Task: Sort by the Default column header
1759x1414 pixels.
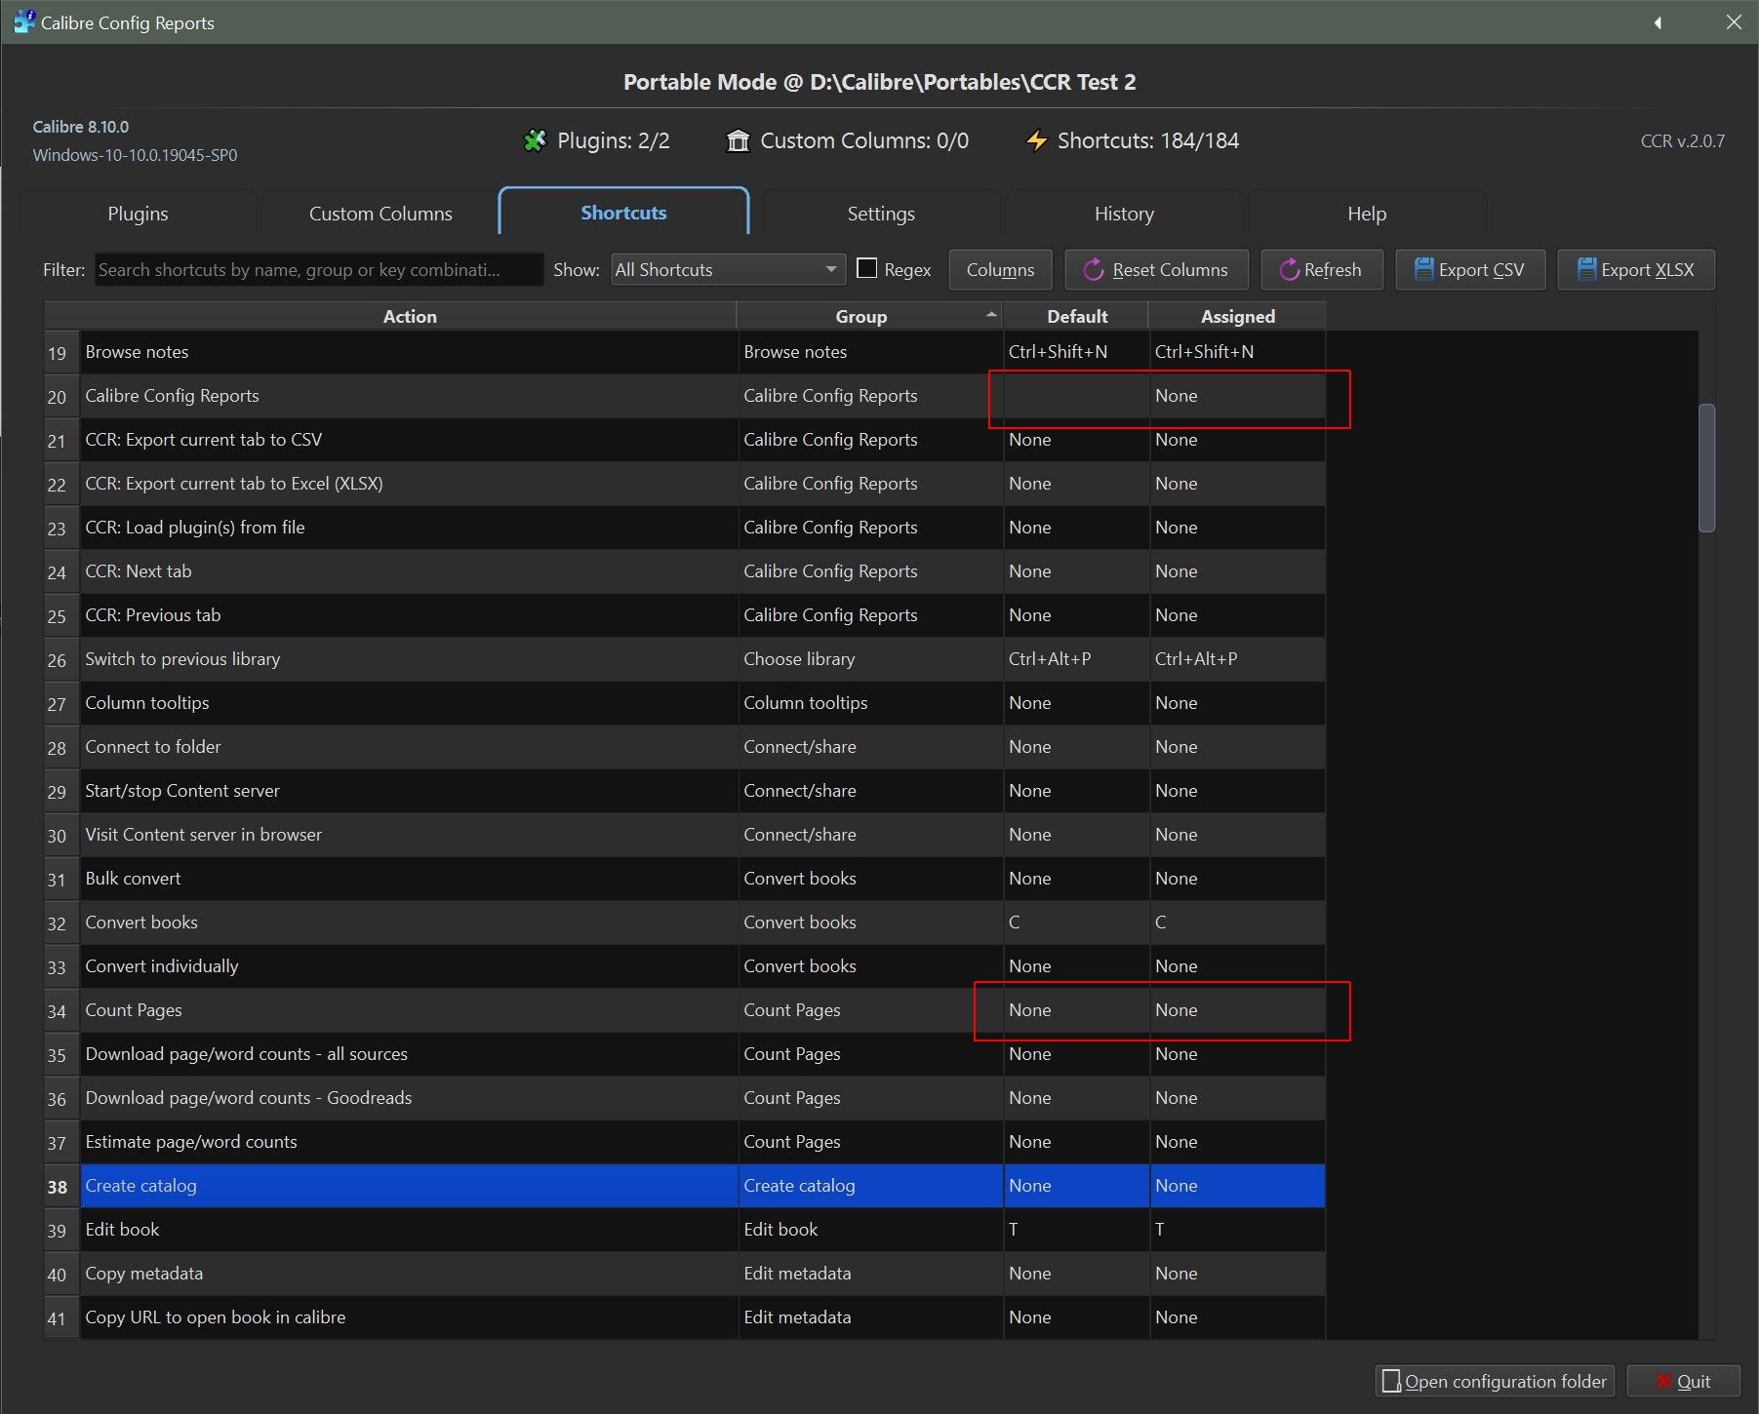Action: pos(1076,316)
